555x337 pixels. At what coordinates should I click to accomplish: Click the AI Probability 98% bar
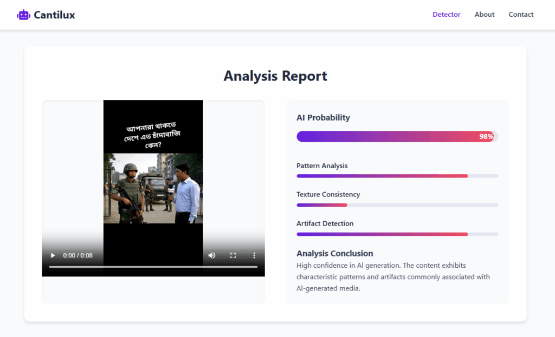(x=397, y=137)
